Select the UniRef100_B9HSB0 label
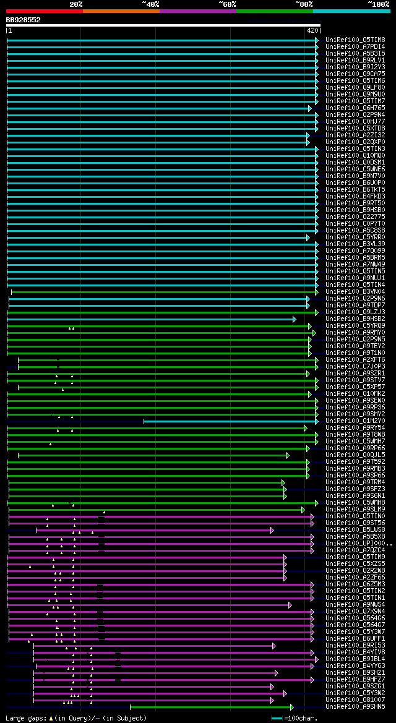Image resolution: width=396 pixels, height=723 pixels. (x=355, y=210)
